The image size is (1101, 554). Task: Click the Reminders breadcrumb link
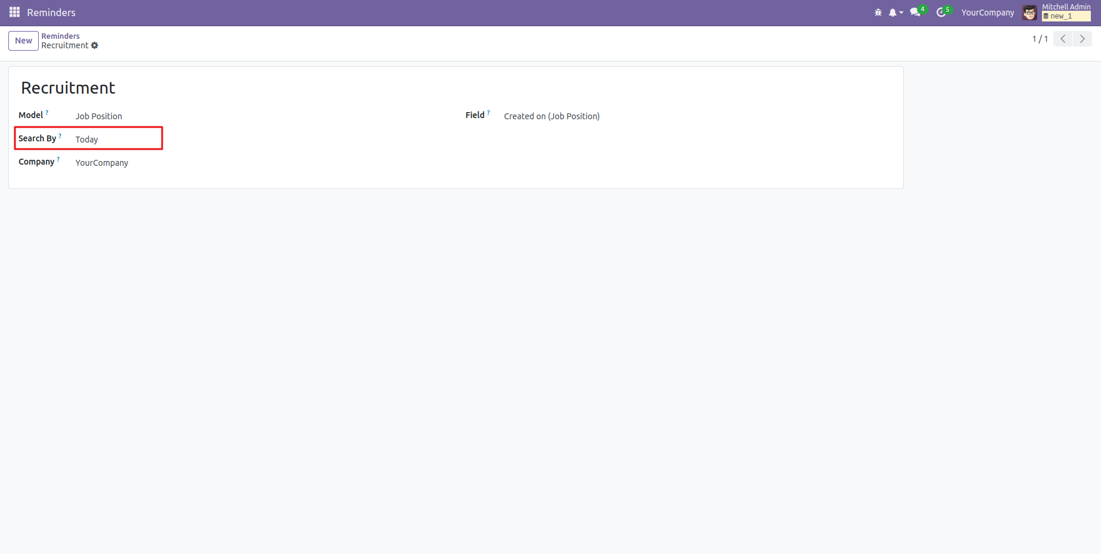coord(60,36)
